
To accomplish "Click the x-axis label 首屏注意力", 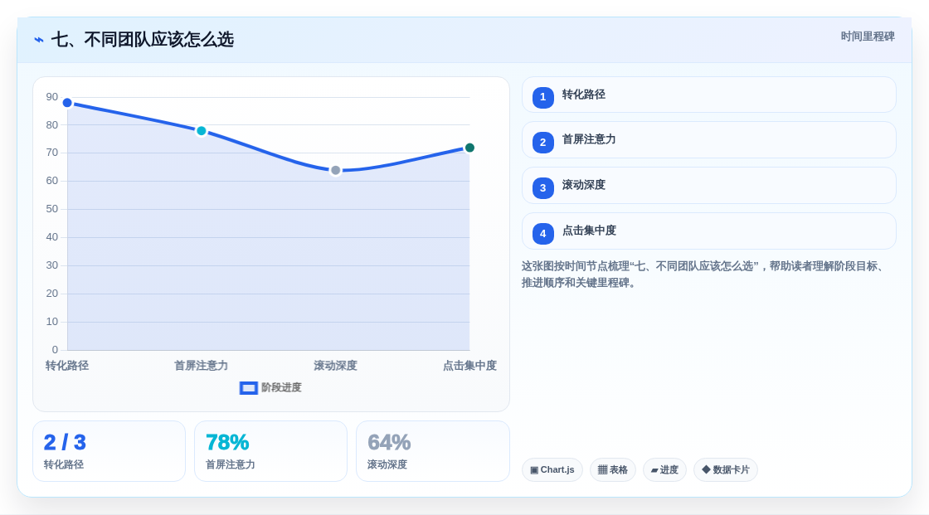I will 202,366.
